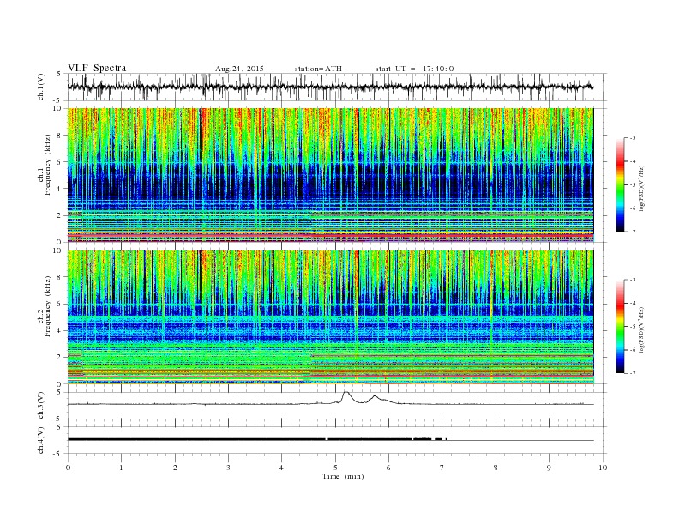Click the "start UT = 17:40:0" label

(414, 69)
